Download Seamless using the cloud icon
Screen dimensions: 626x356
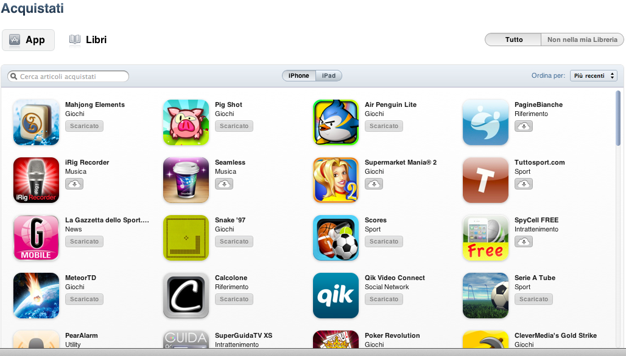(x=224, y=184)
